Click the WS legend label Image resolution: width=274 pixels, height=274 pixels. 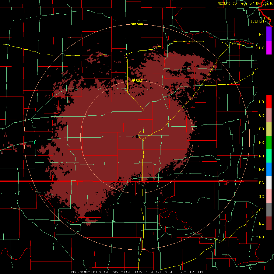tap(261, 169)
